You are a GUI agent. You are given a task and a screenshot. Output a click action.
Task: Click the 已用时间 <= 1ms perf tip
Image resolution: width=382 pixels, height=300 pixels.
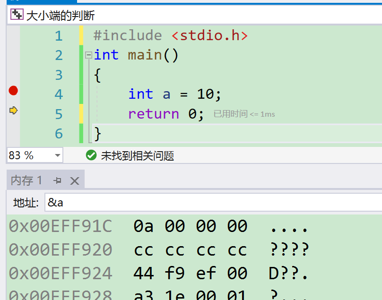click(244, 114)
